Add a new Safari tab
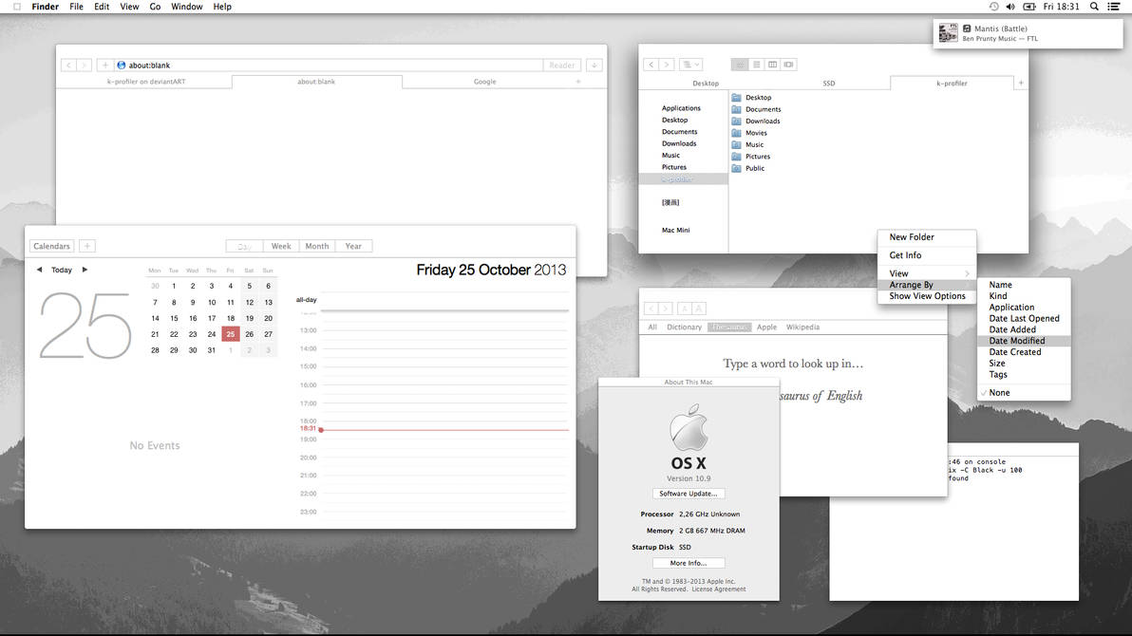 [x=578, y=82]
